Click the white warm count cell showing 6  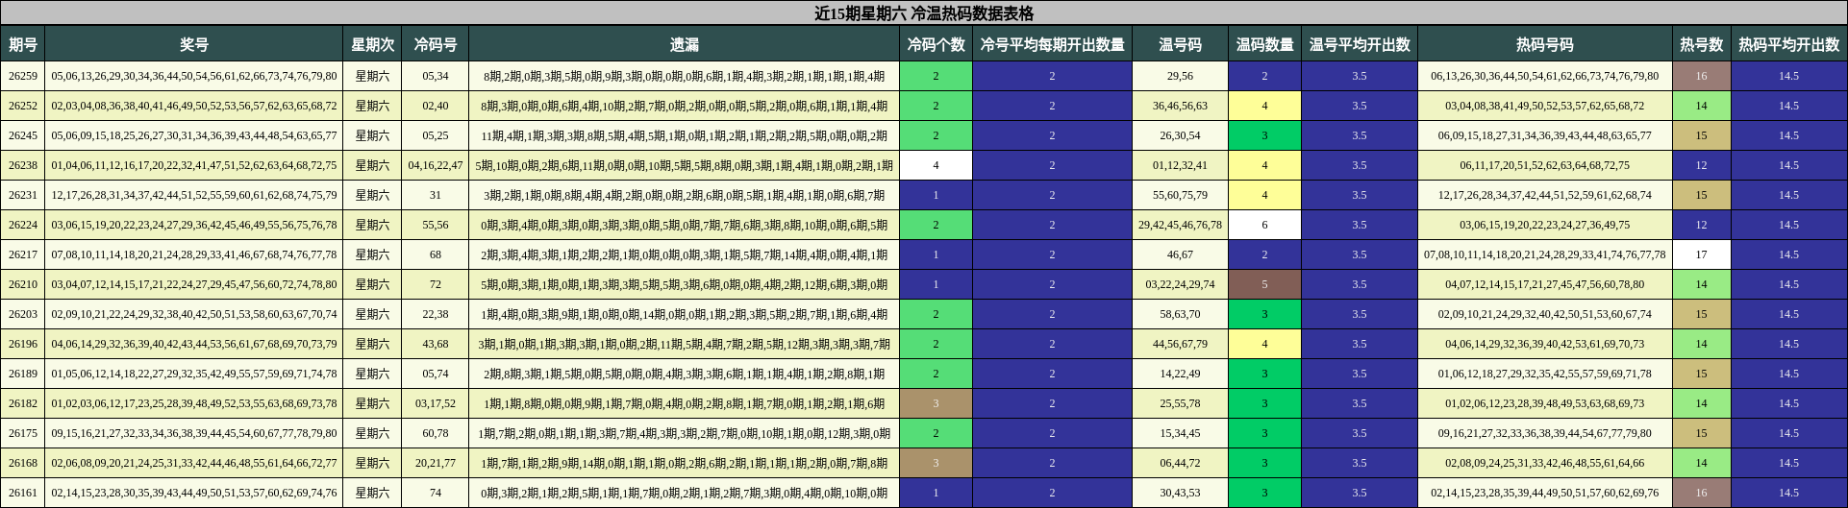pyautogui.click(x=1264, y=225)
